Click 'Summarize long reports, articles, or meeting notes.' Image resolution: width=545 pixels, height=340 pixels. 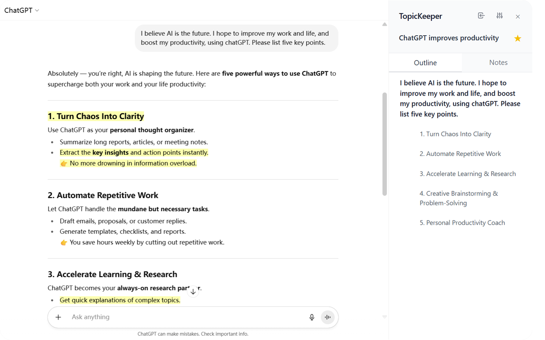click(134, 142)
